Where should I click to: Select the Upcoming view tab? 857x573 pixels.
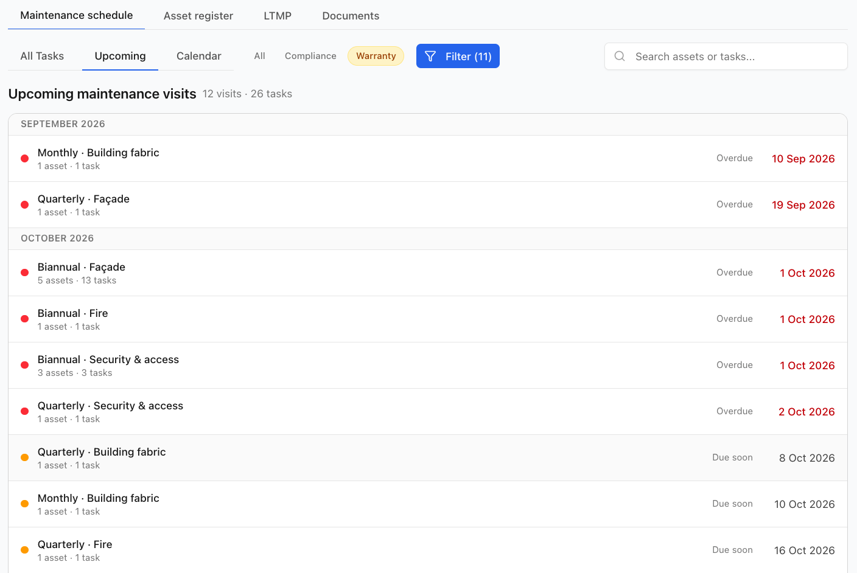[x=120, y=56]
